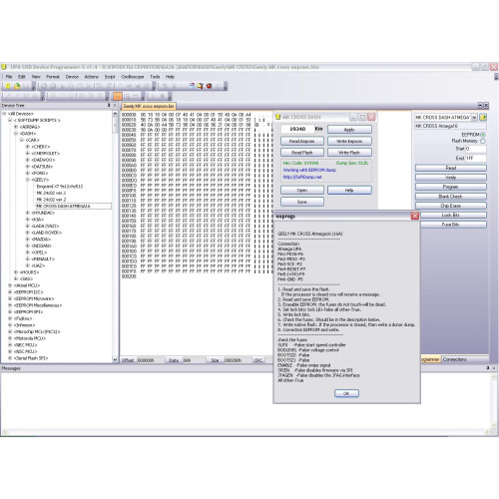Open the MK CROSS DASH ATMEGA device dropdown
The height and width of the screenshot is (499, 499).
point(474,118)
